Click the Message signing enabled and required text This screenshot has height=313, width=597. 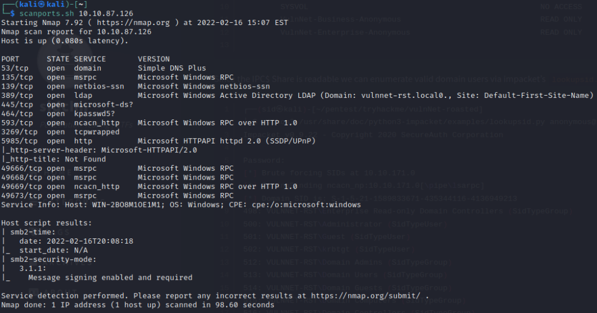click(x=110, y=277)
